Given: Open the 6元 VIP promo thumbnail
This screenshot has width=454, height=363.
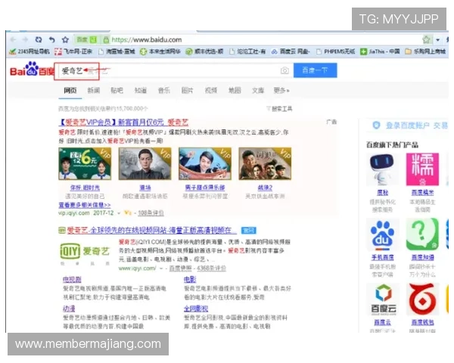Looking at the screenshot, I should pos(85,164).
